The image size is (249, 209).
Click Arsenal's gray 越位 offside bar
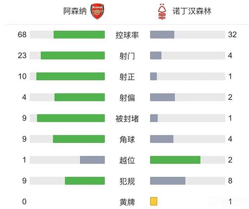point(92,160)
